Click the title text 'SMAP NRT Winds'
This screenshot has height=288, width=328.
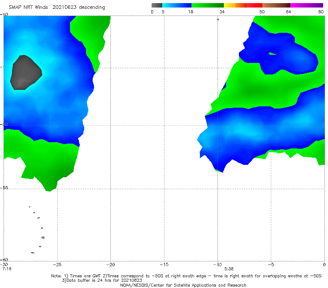pyautogui.click(x=28, y=7)
